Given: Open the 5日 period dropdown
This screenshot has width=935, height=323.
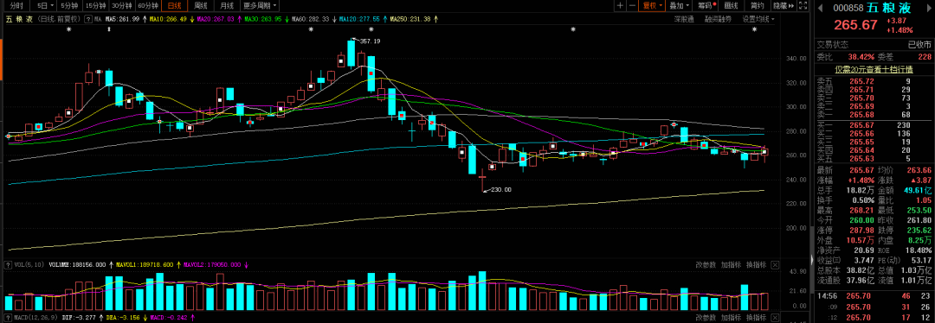Looking at the screenshot, I should click(x=45, y=6).
